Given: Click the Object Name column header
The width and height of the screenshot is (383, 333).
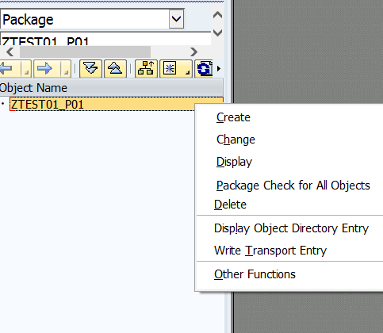Looking at the screenshot, I should point(112,88).
